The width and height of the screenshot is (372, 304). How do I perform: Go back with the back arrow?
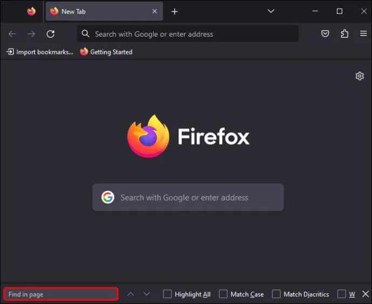tap(12, 34)
